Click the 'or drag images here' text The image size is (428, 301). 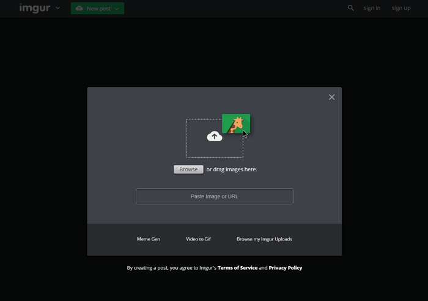point(232,169)
